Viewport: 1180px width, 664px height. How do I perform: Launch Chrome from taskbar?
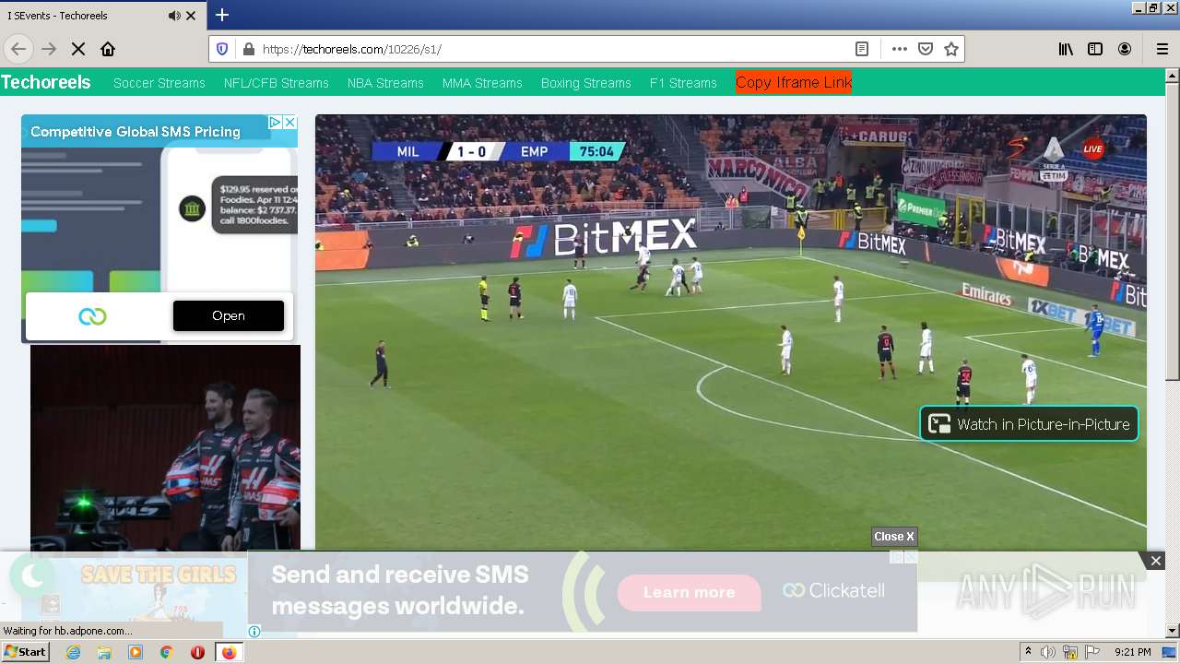pos(166,652)
